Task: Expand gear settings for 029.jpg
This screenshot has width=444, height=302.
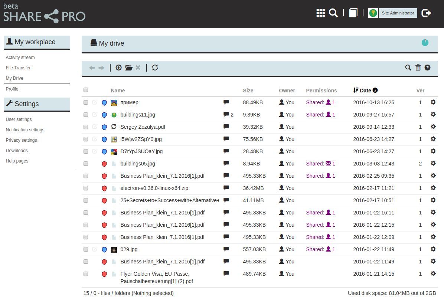Action: 433,249
